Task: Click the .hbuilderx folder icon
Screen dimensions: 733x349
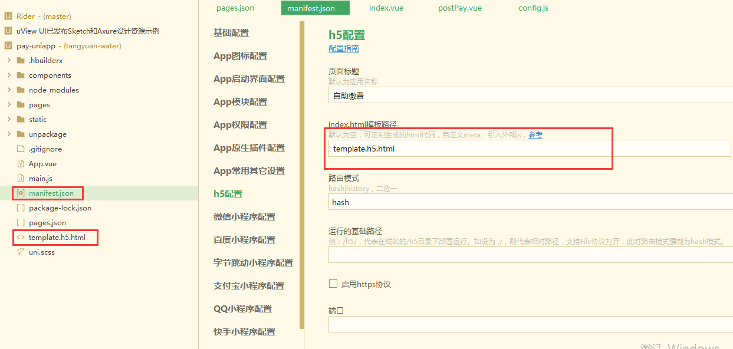Action: [21, 61]
